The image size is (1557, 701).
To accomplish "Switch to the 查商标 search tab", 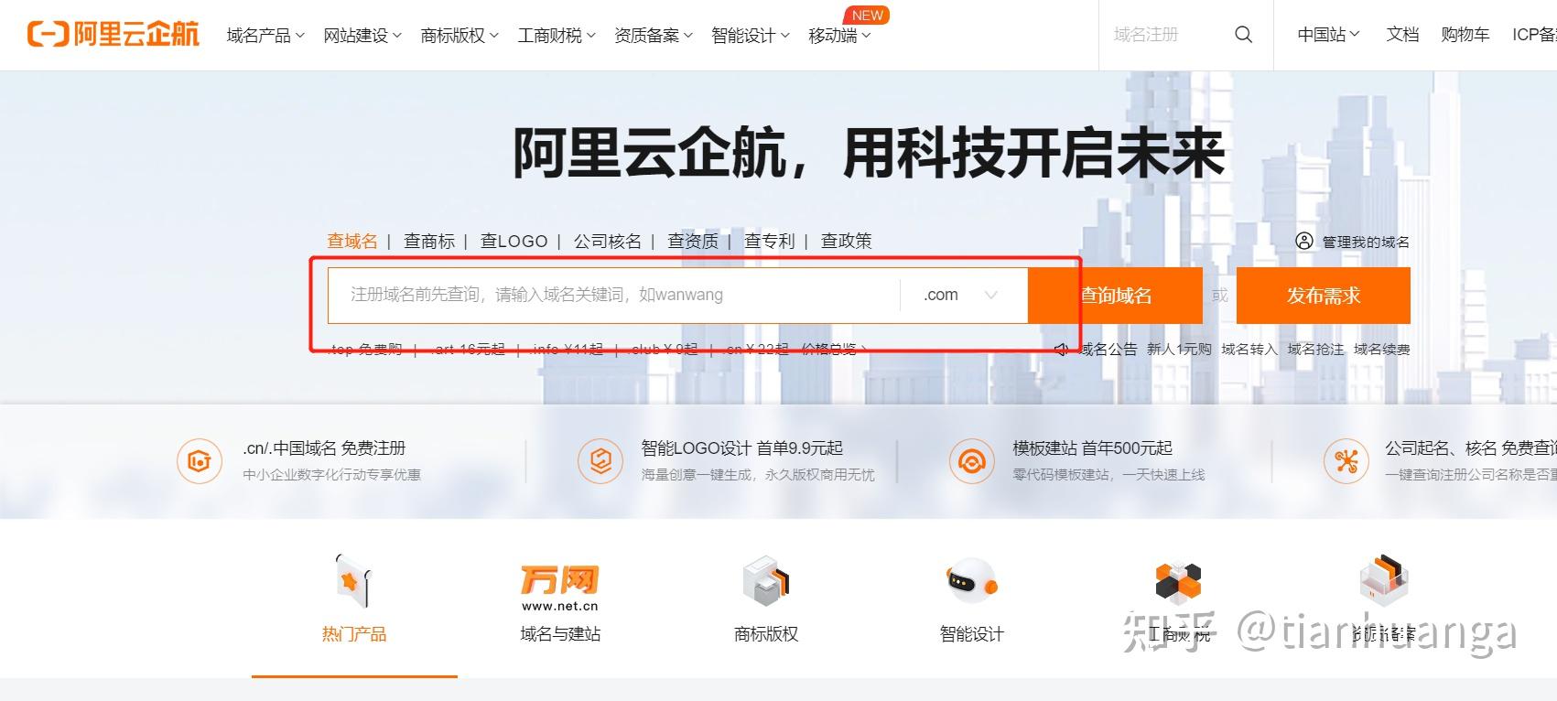I will coord(428,242).
